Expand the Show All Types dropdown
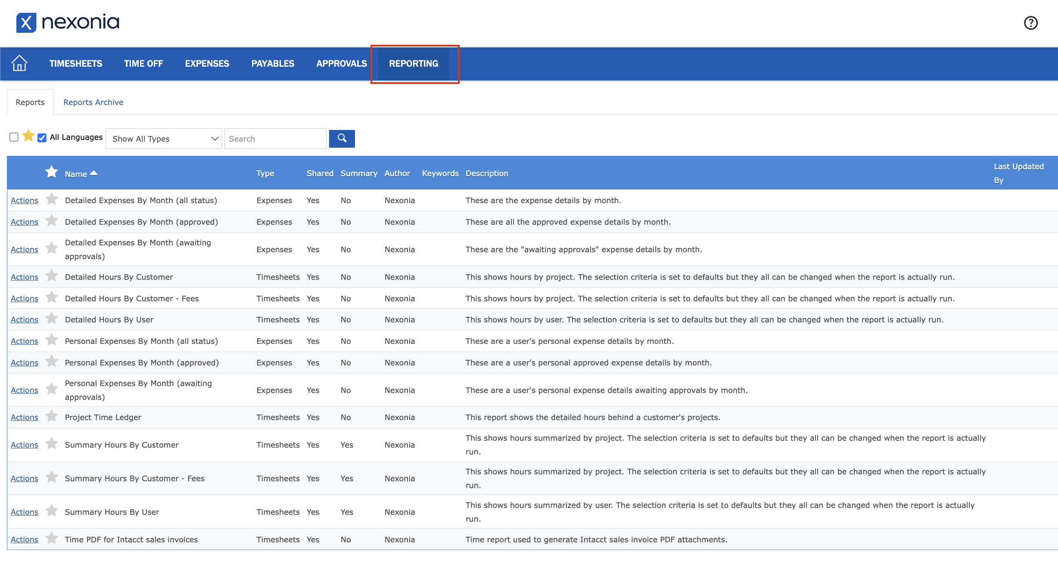Screen dimensions: 1058x563 coord(164,139)
